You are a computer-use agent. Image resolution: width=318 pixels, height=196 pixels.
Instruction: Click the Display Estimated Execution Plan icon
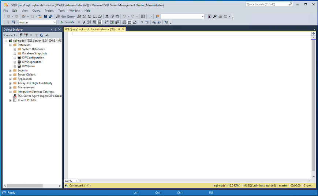89,22
